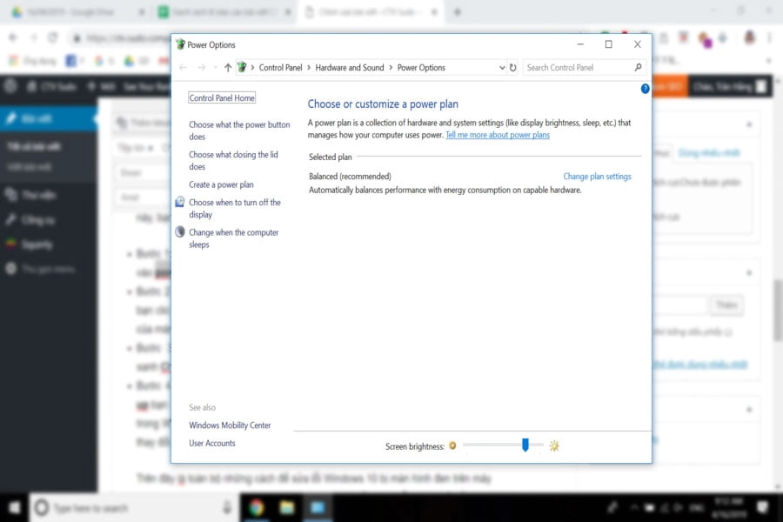This screenshot has width=783, height=522.
Task: Click the bright sun icon beside brightness slider
Action: [554, 446]
